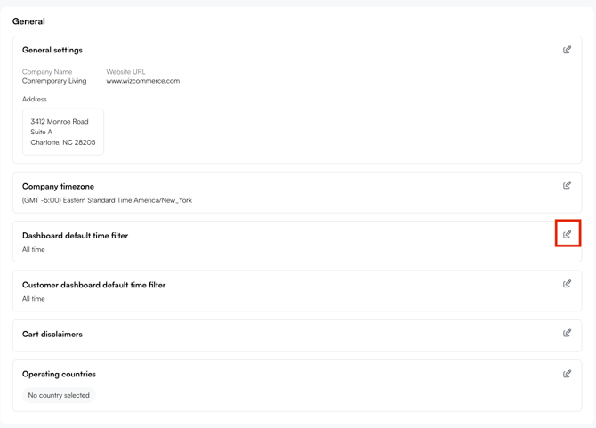Select the Contemporary Living company name

[54, 81]
